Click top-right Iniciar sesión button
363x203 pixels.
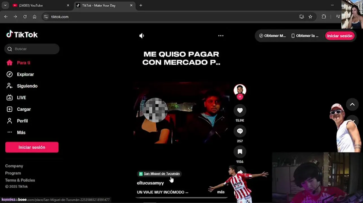click(x=340, y=36)
